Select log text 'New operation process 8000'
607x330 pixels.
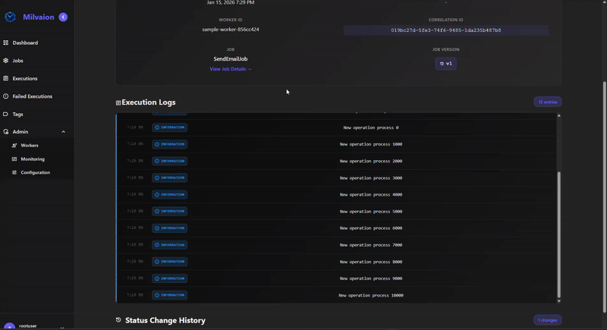click(371, 262)
